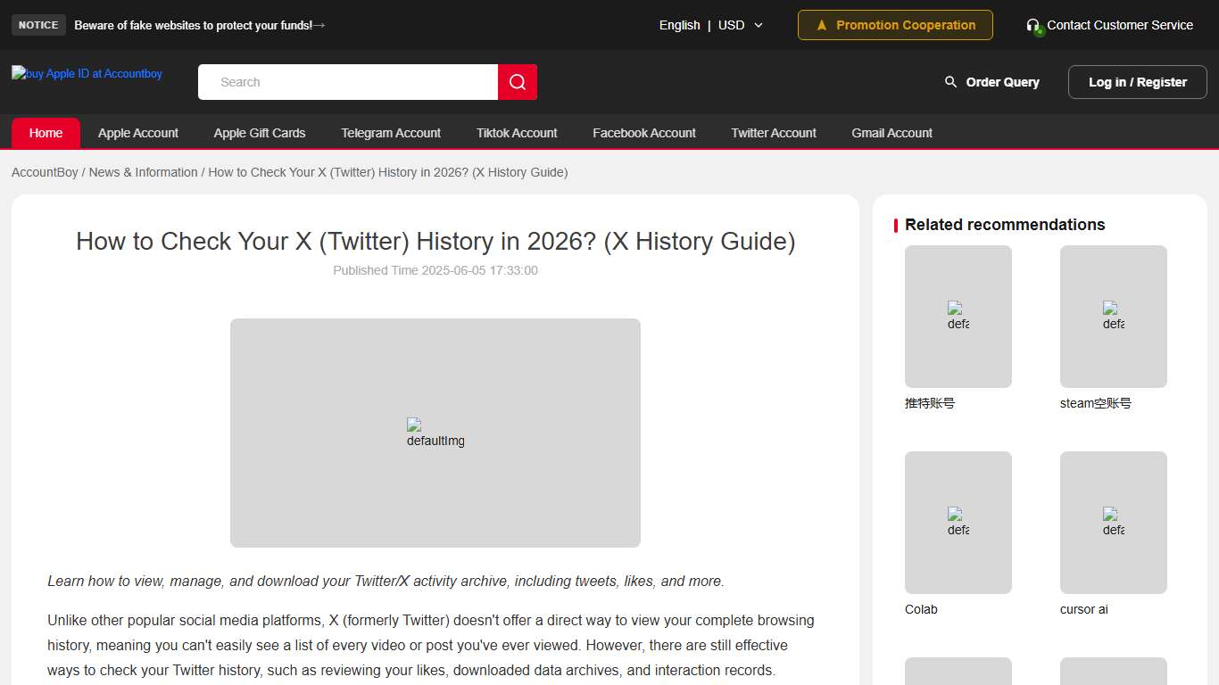Click the Log in / Register button
This screenshot has height=685, width=1219.
coord(1137,81)
